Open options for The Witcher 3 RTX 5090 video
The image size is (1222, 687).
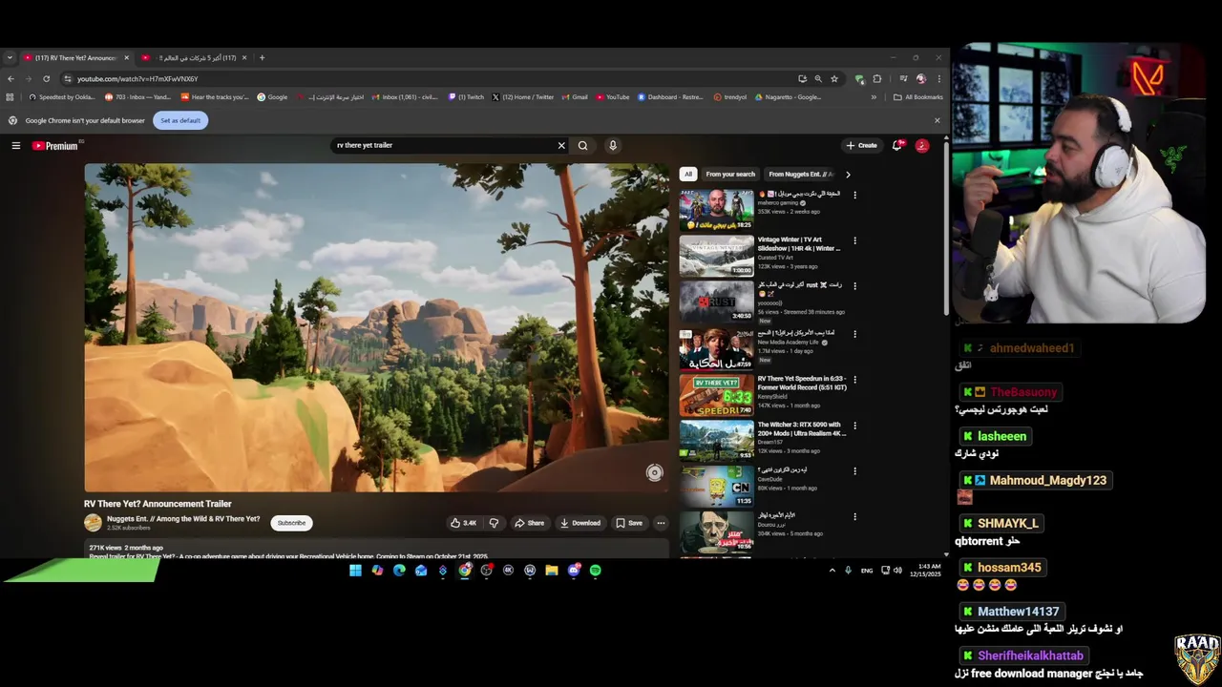pos(854,426)
